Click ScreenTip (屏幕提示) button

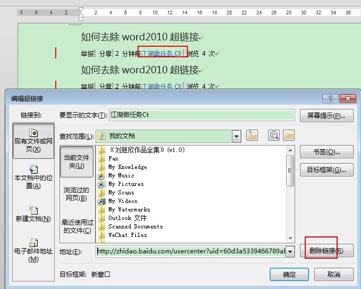click(326, 116)
